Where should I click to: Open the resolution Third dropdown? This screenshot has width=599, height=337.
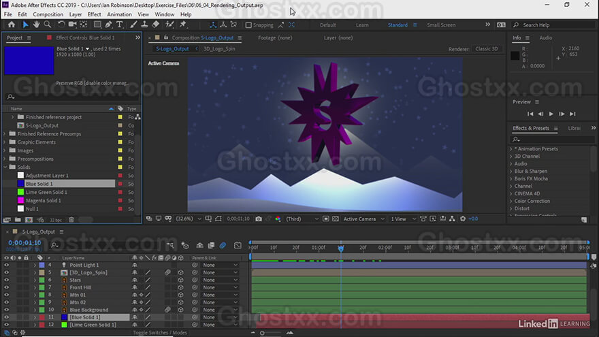pos(302,219)
